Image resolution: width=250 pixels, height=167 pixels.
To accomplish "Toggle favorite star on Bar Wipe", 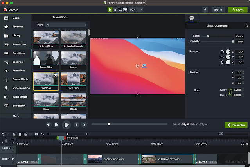I will pos(56,75).
